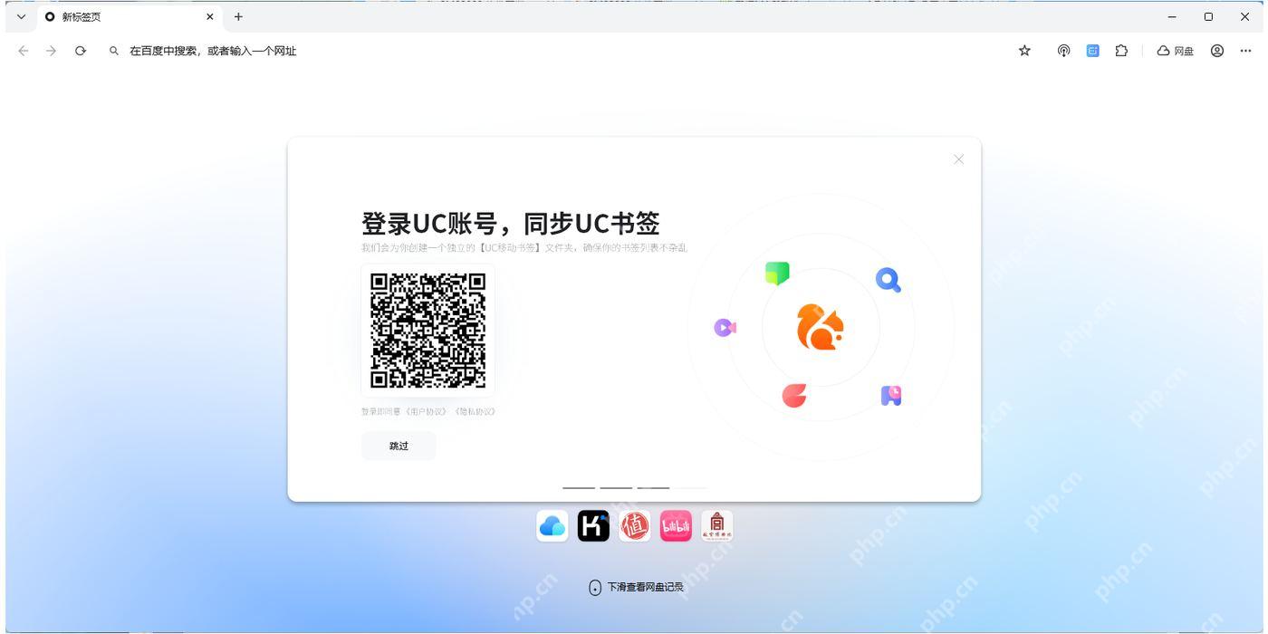1268x634 pixels.
Task: Open the extensions puzzle icon
Action: tap(1121, 51)
